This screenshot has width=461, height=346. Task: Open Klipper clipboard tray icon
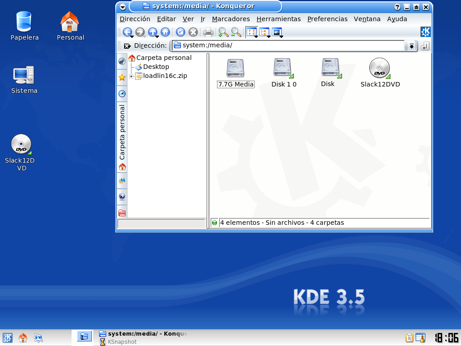click(x=409, y=338)
